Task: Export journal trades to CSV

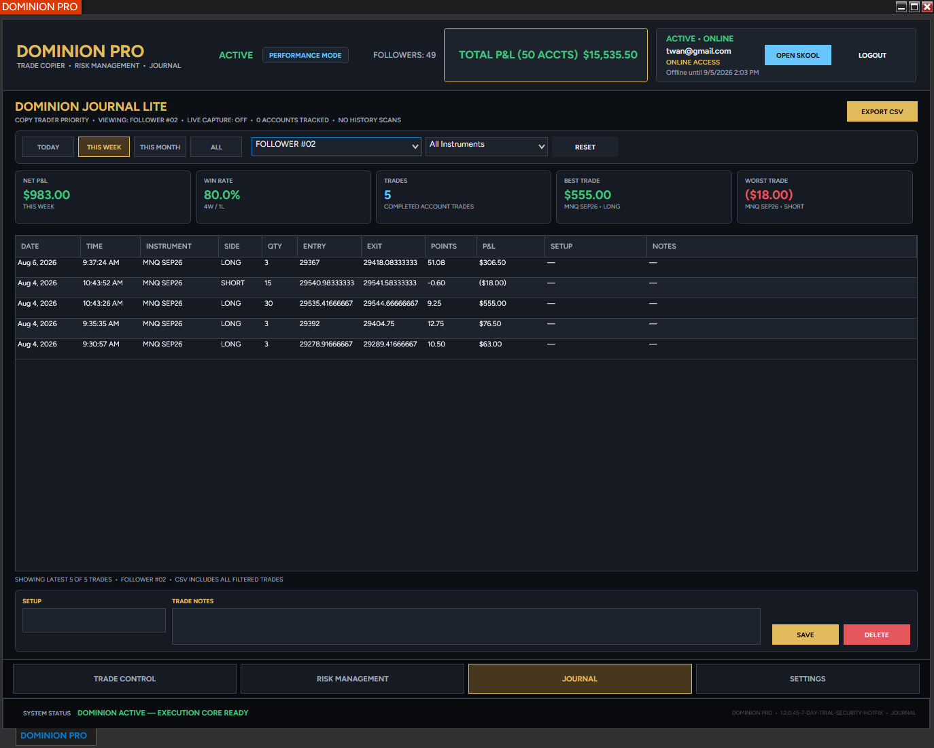Action: pos(882,111)
